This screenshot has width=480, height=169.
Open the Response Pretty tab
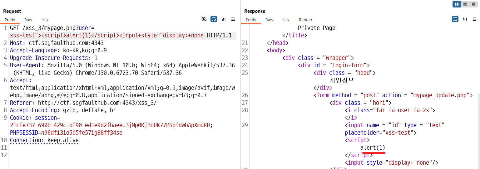(251, 20)
